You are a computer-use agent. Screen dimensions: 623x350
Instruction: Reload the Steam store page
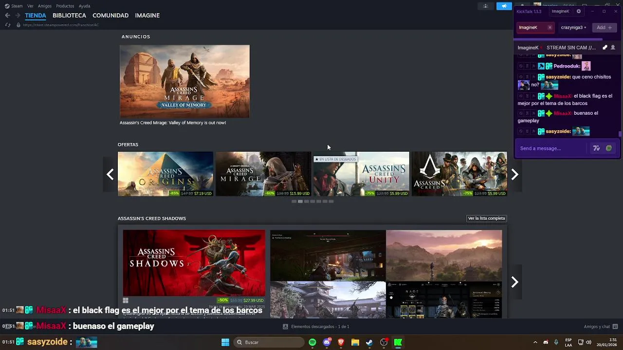click(x=8, y=25)
